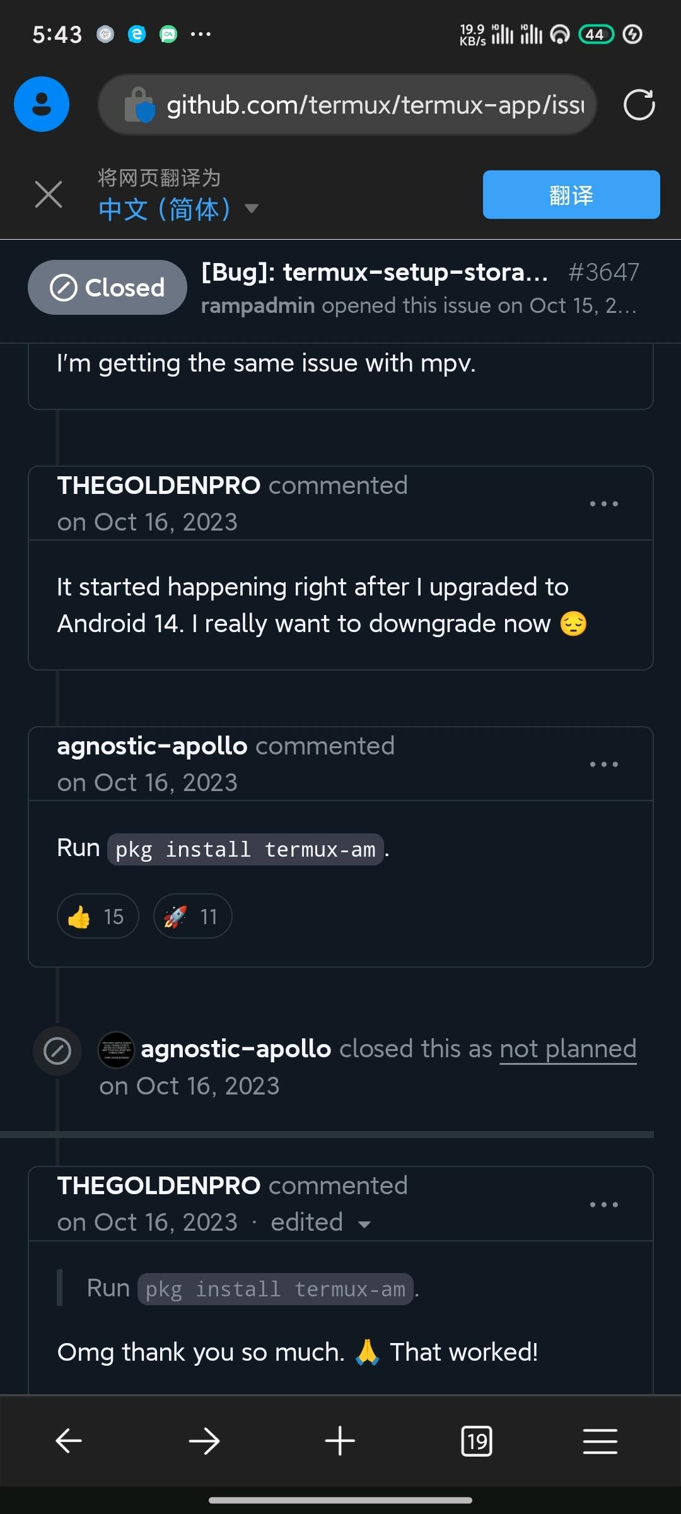Tap agnostic-apollo's avatar thumbnail
Screen dimensions: 681x1514
[x=116, y=1050]
